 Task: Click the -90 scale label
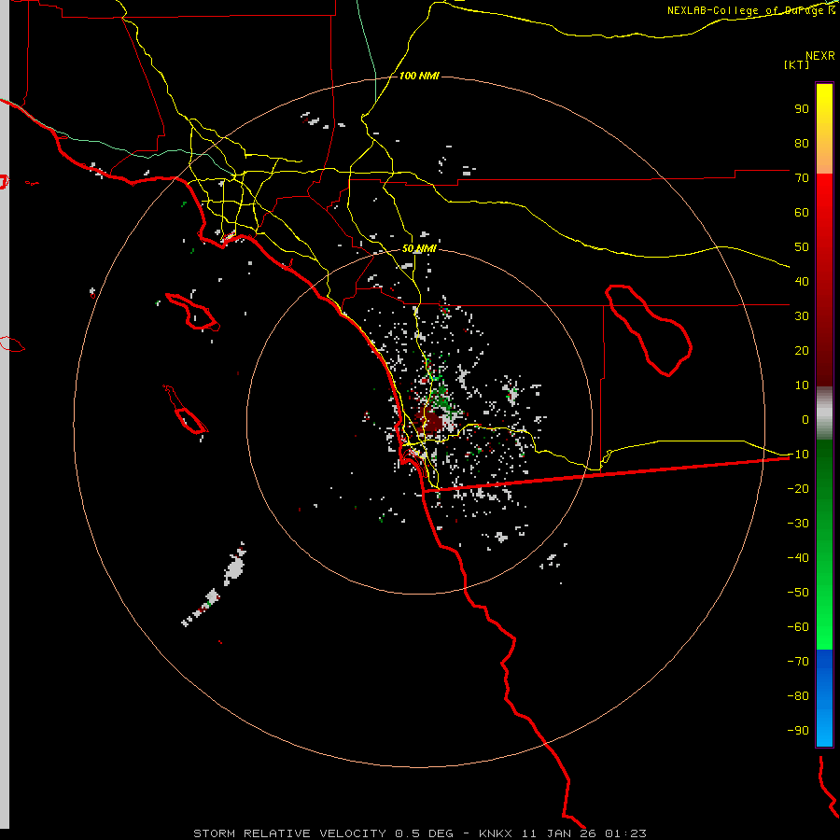point(798,730)
